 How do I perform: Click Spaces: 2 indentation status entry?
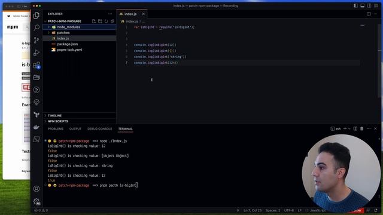(x=273, y=210)
